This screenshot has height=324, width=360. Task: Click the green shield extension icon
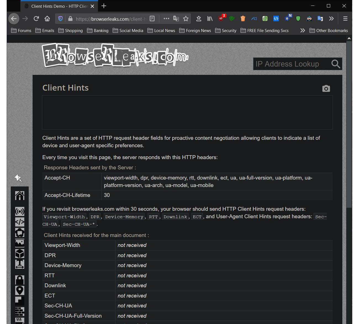[x=298, y=19]
